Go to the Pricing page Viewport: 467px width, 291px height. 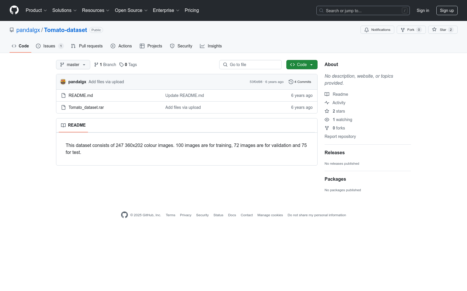point(192,10)
